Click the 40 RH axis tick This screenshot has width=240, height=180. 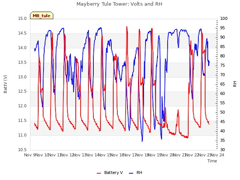pos(222,131)
